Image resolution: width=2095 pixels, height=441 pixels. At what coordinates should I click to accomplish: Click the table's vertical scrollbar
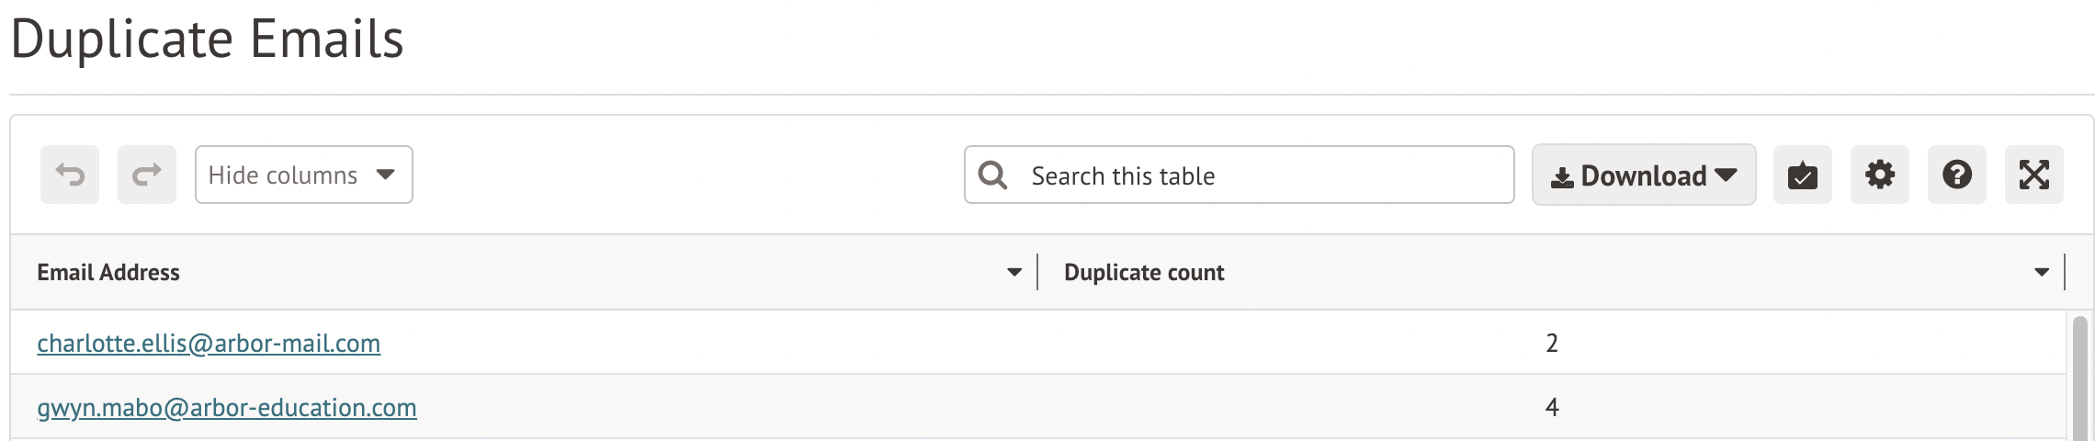2080,379
